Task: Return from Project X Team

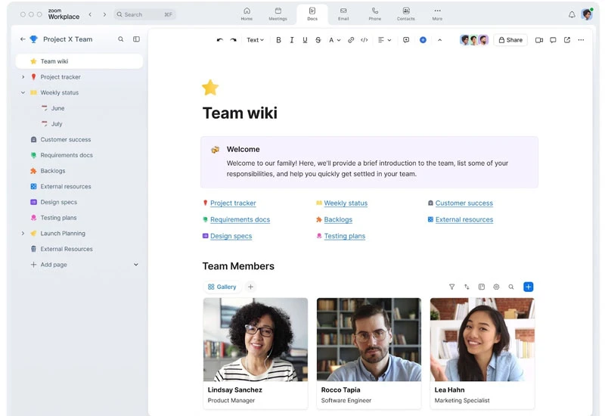Action: point(23,39)
